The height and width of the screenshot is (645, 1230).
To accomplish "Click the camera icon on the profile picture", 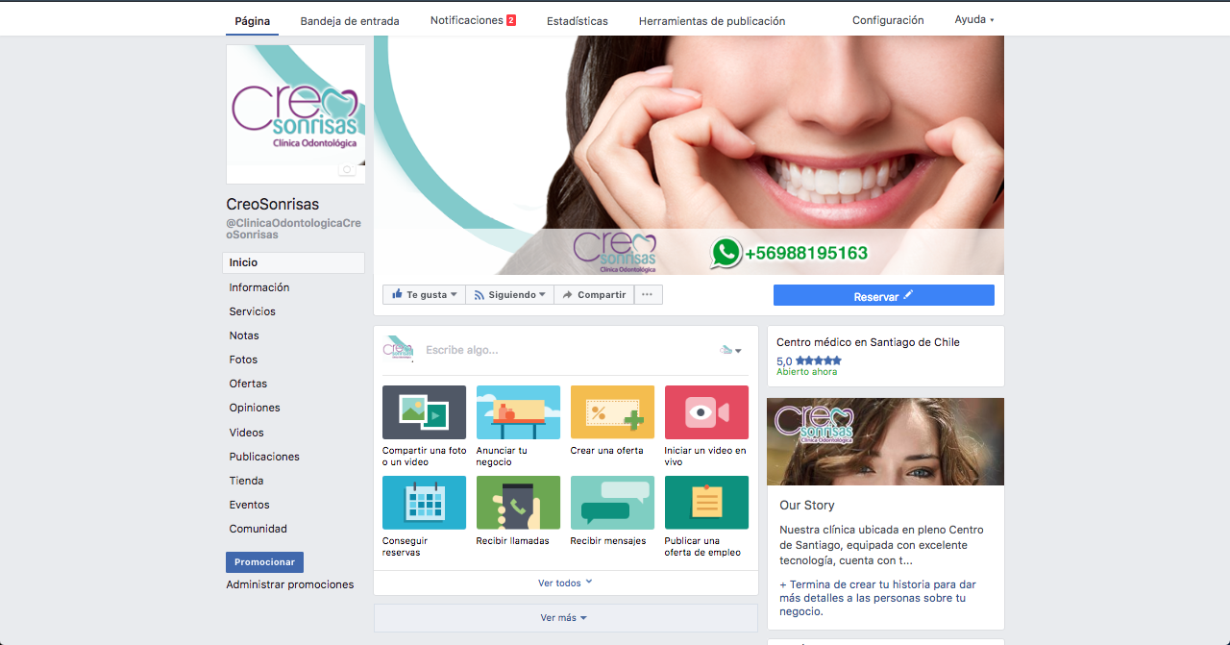I will point(347,170).
